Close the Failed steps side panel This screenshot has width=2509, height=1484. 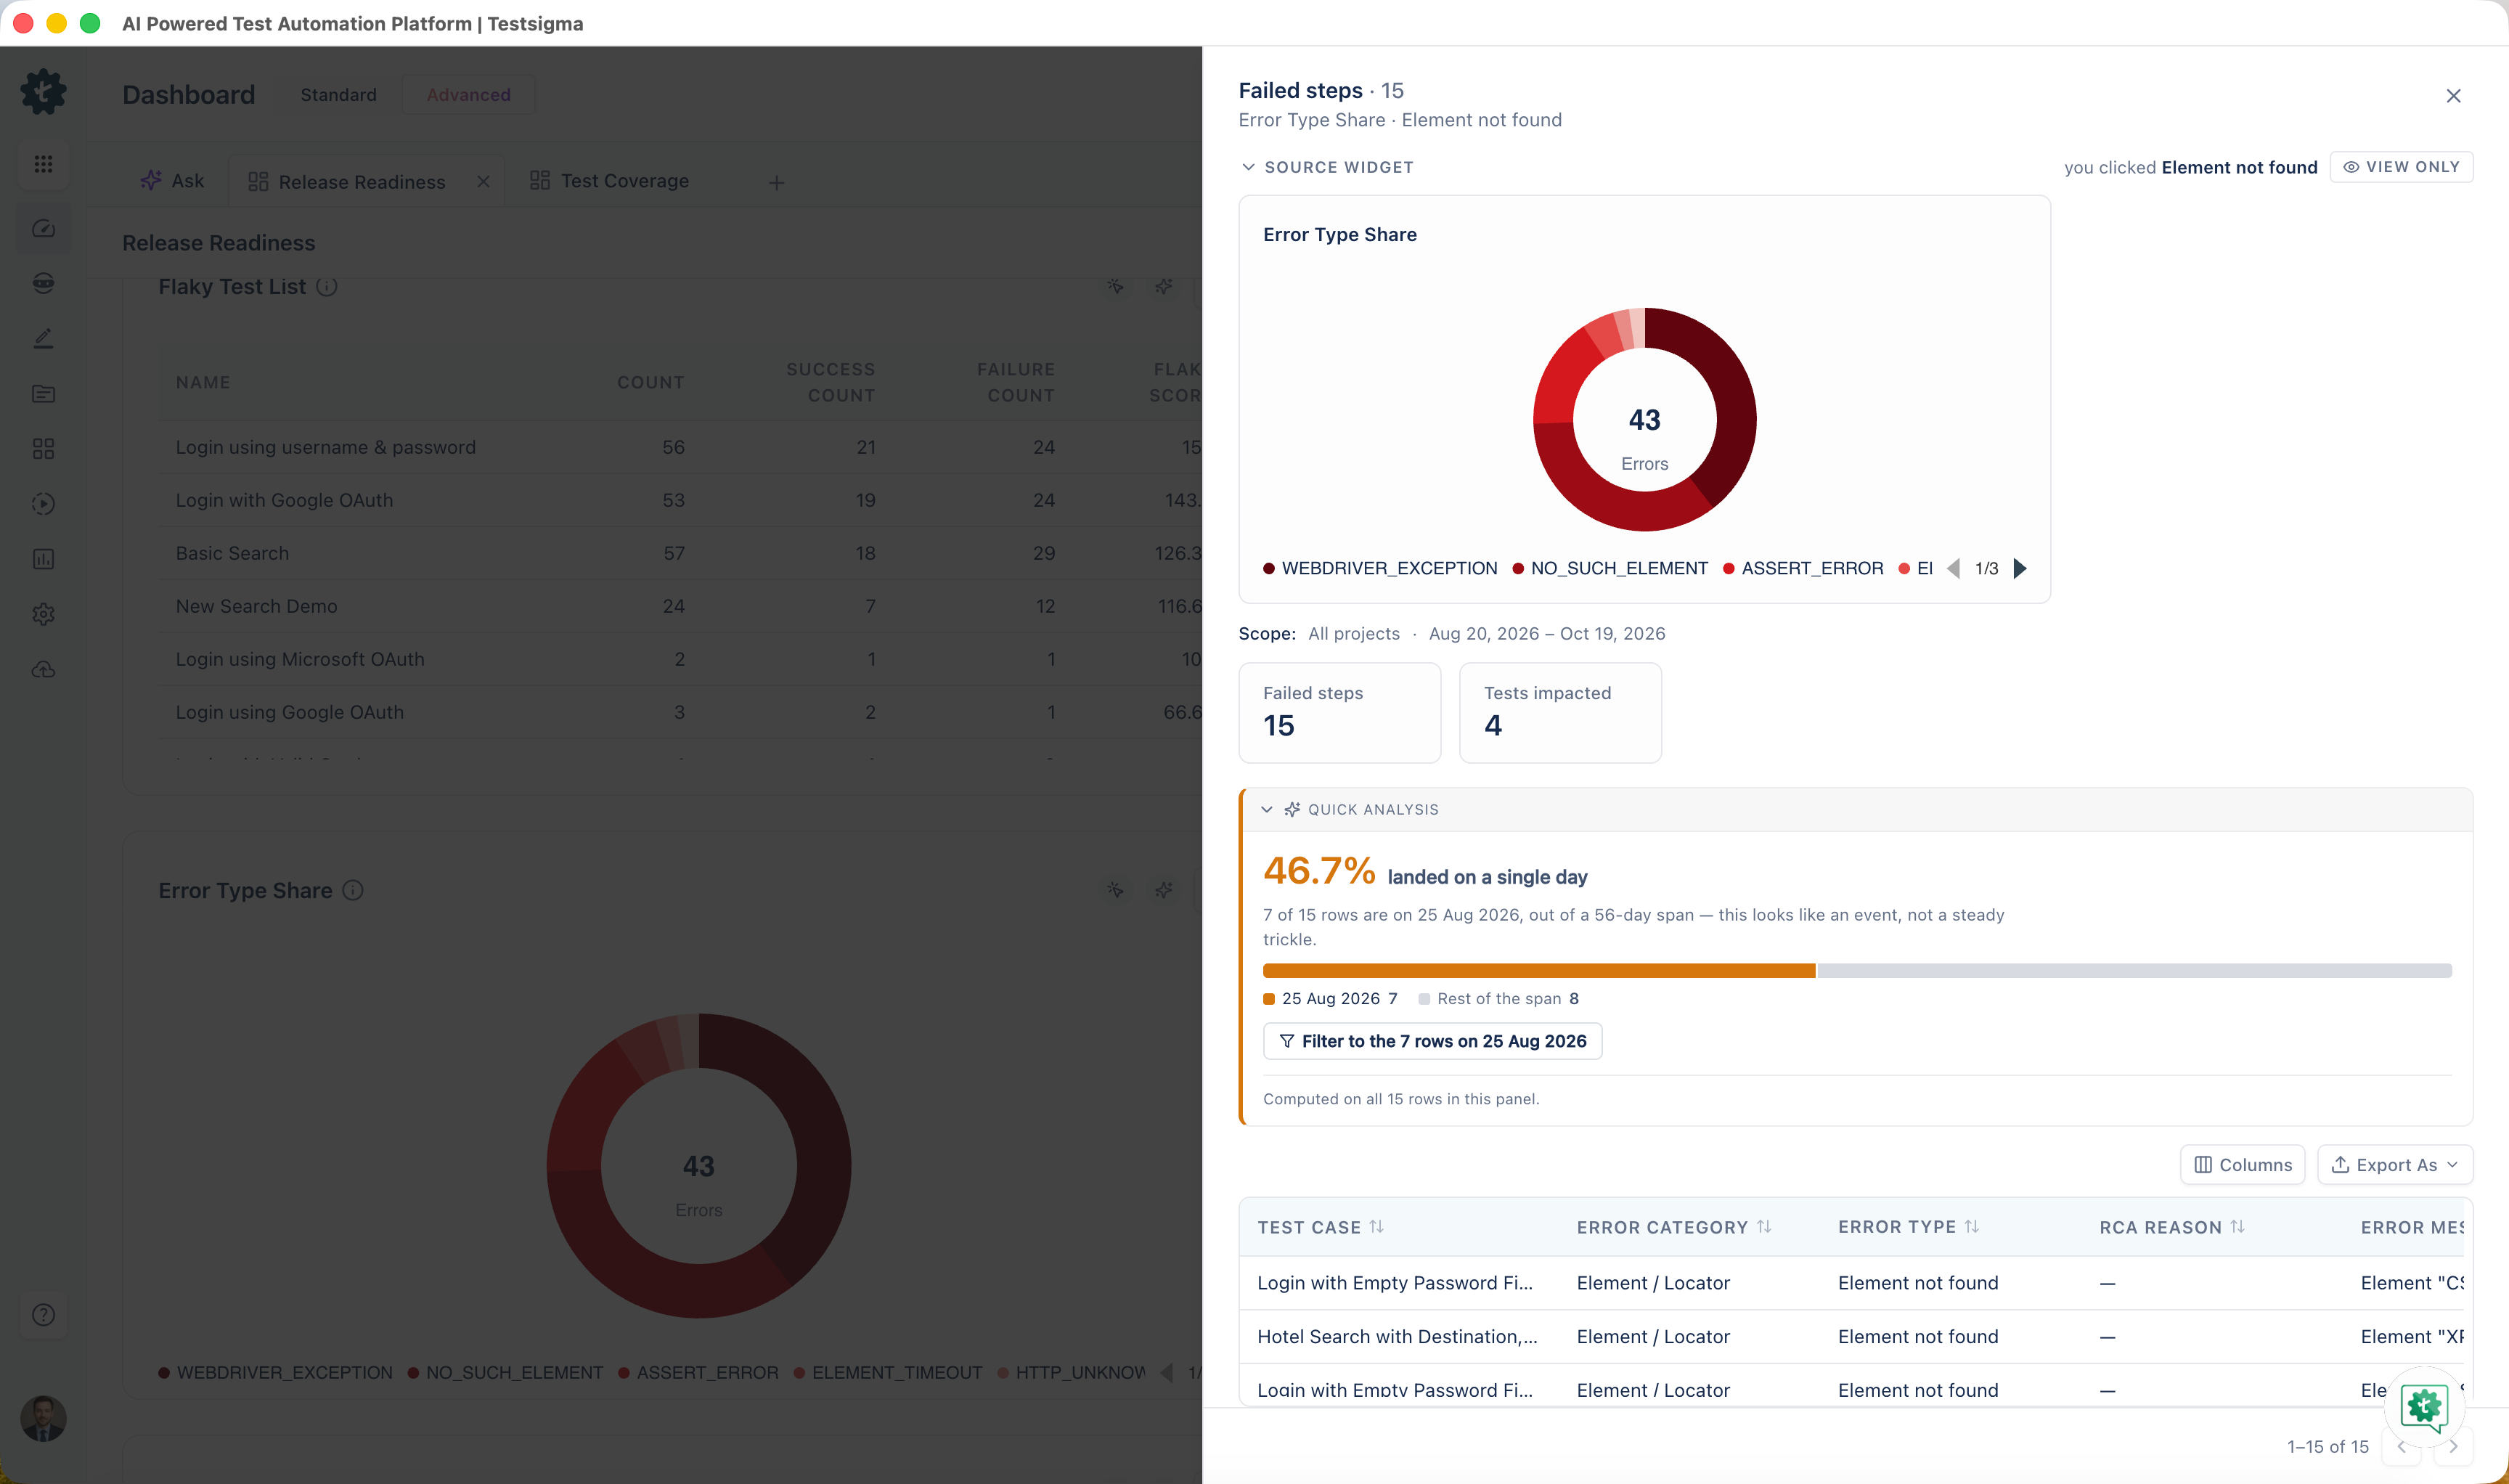(2453, 96)
